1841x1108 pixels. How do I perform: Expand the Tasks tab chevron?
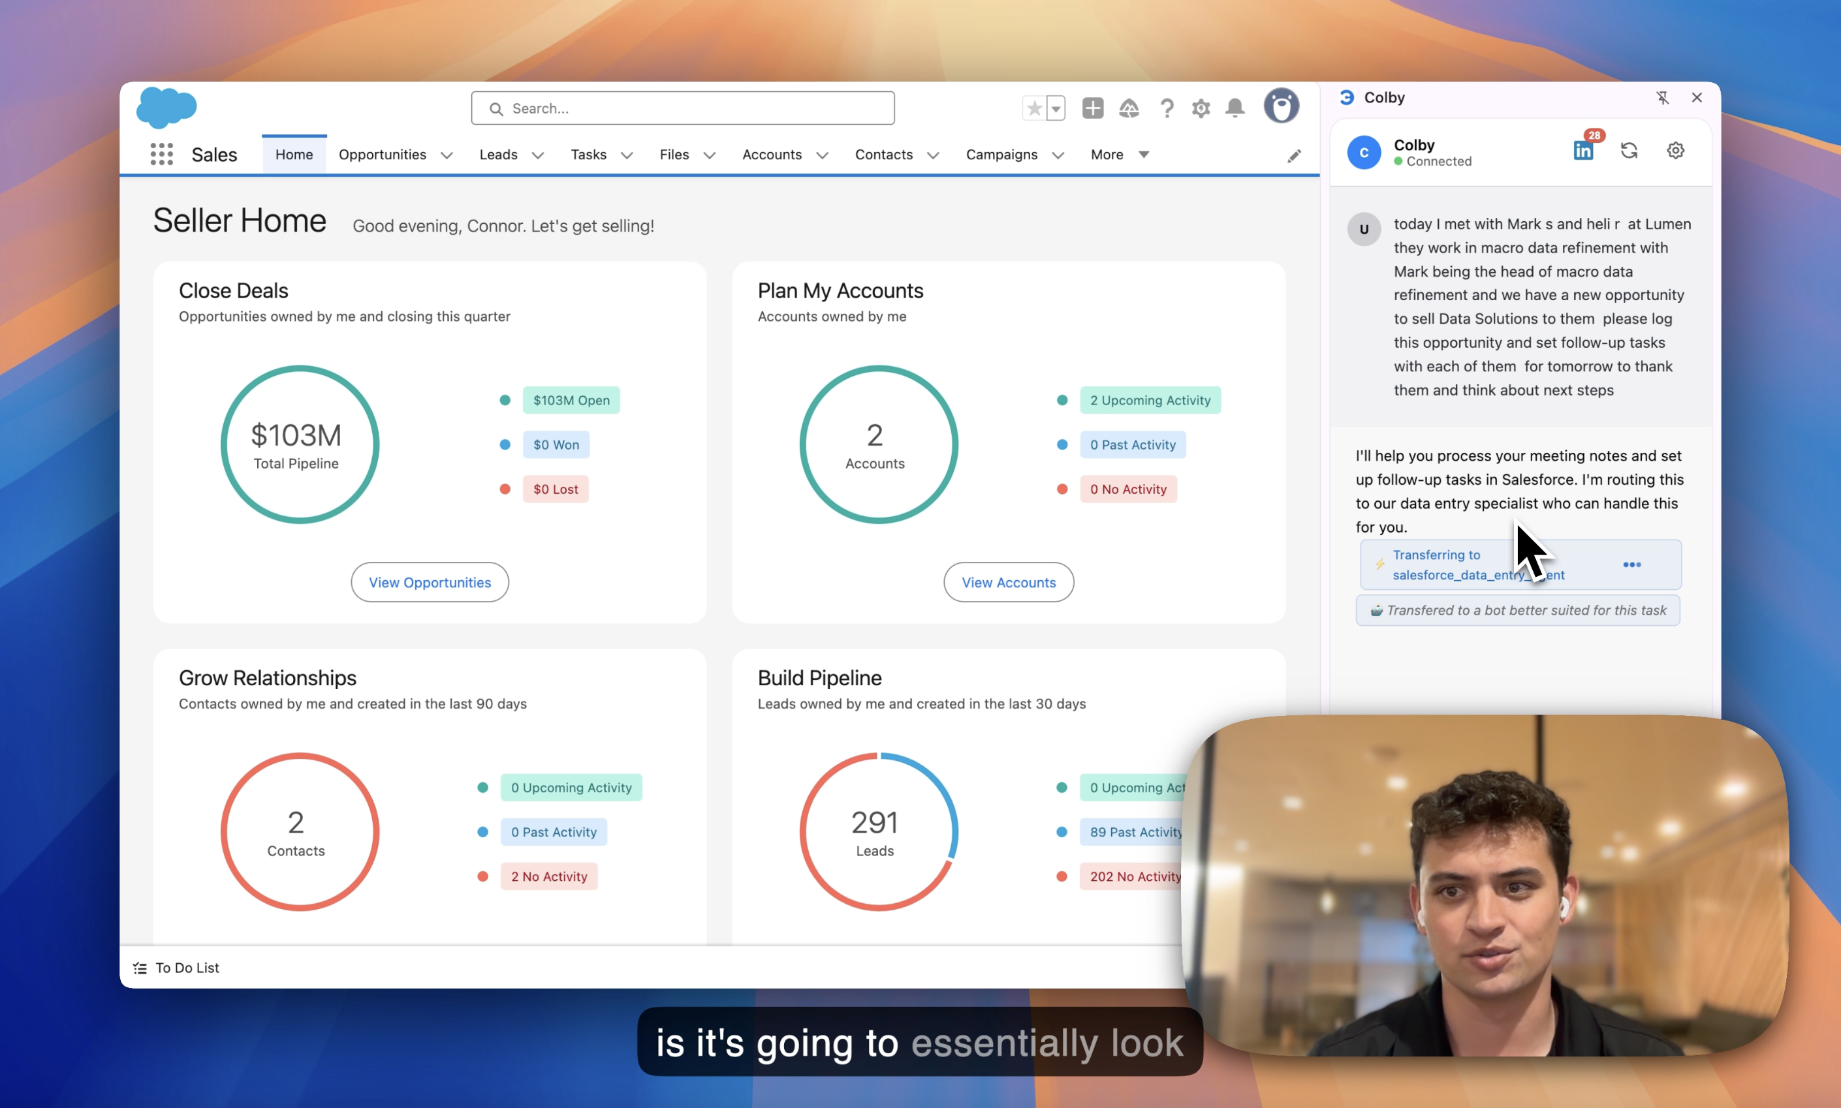click(627, 155)
